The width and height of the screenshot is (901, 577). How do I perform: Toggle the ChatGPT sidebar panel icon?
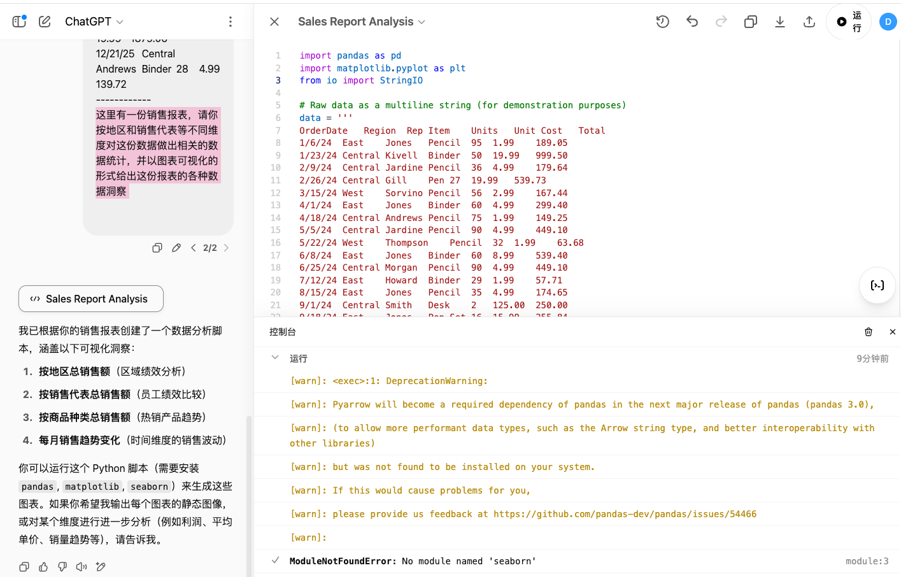pyautogui.click(x=19, y=21)
